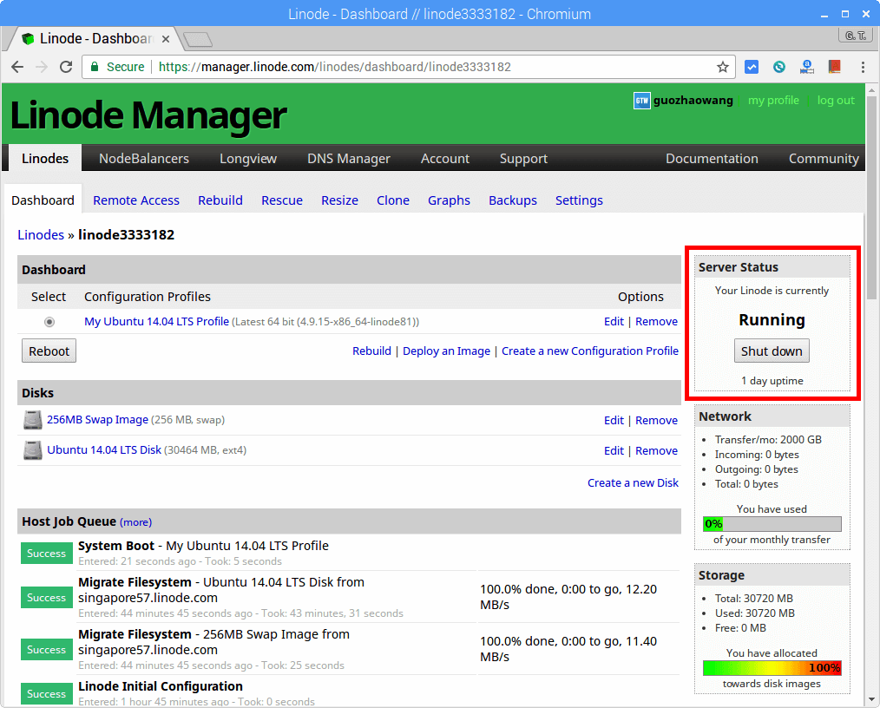Click the disk icon beside Ubuntu 14.04 LTS Disk
Screen dimensions: 880x708
32,450
